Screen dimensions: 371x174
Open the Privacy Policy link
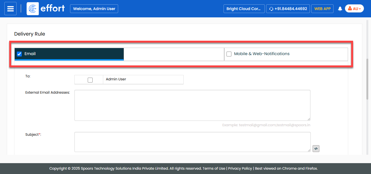coord(240,168)
